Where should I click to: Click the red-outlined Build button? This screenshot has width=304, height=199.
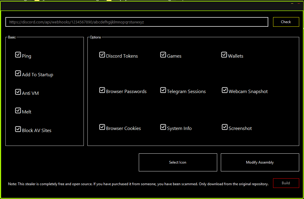[x=286, y=183]
